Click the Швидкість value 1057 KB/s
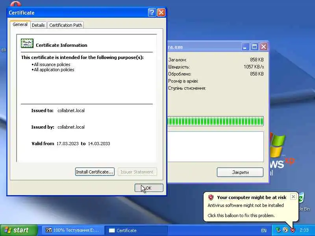Screen dimensions: 315x236 (254, 67)
